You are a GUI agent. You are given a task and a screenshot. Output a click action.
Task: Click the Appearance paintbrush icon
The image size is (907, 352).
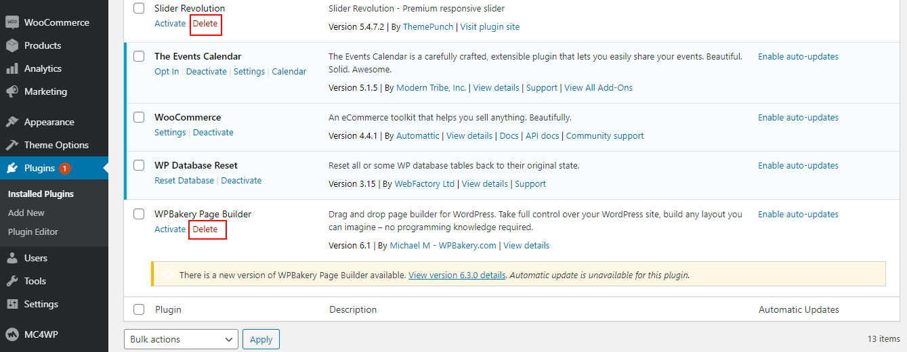[12, 122]
